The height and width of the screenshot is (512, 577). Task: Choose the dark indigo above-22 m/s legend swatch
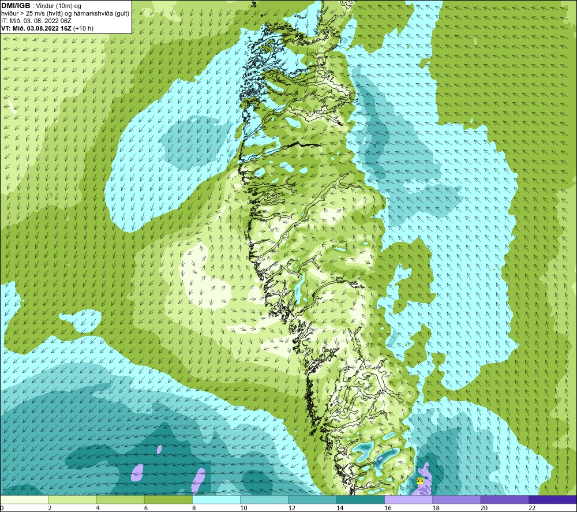[x=553, y=499]
